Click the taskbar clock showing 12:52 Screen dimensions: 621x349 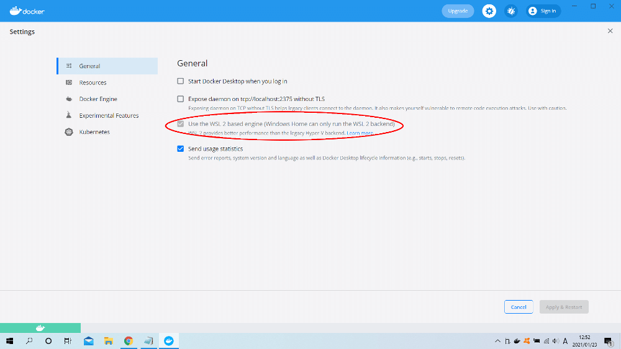click(584, 341)
